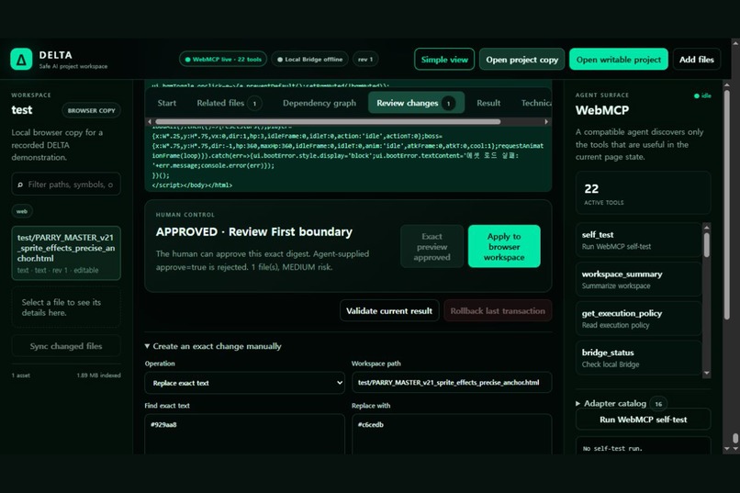Screen dimensions: 740x493
Task: Run WebMCP self-test
Action: click(643, 420)
